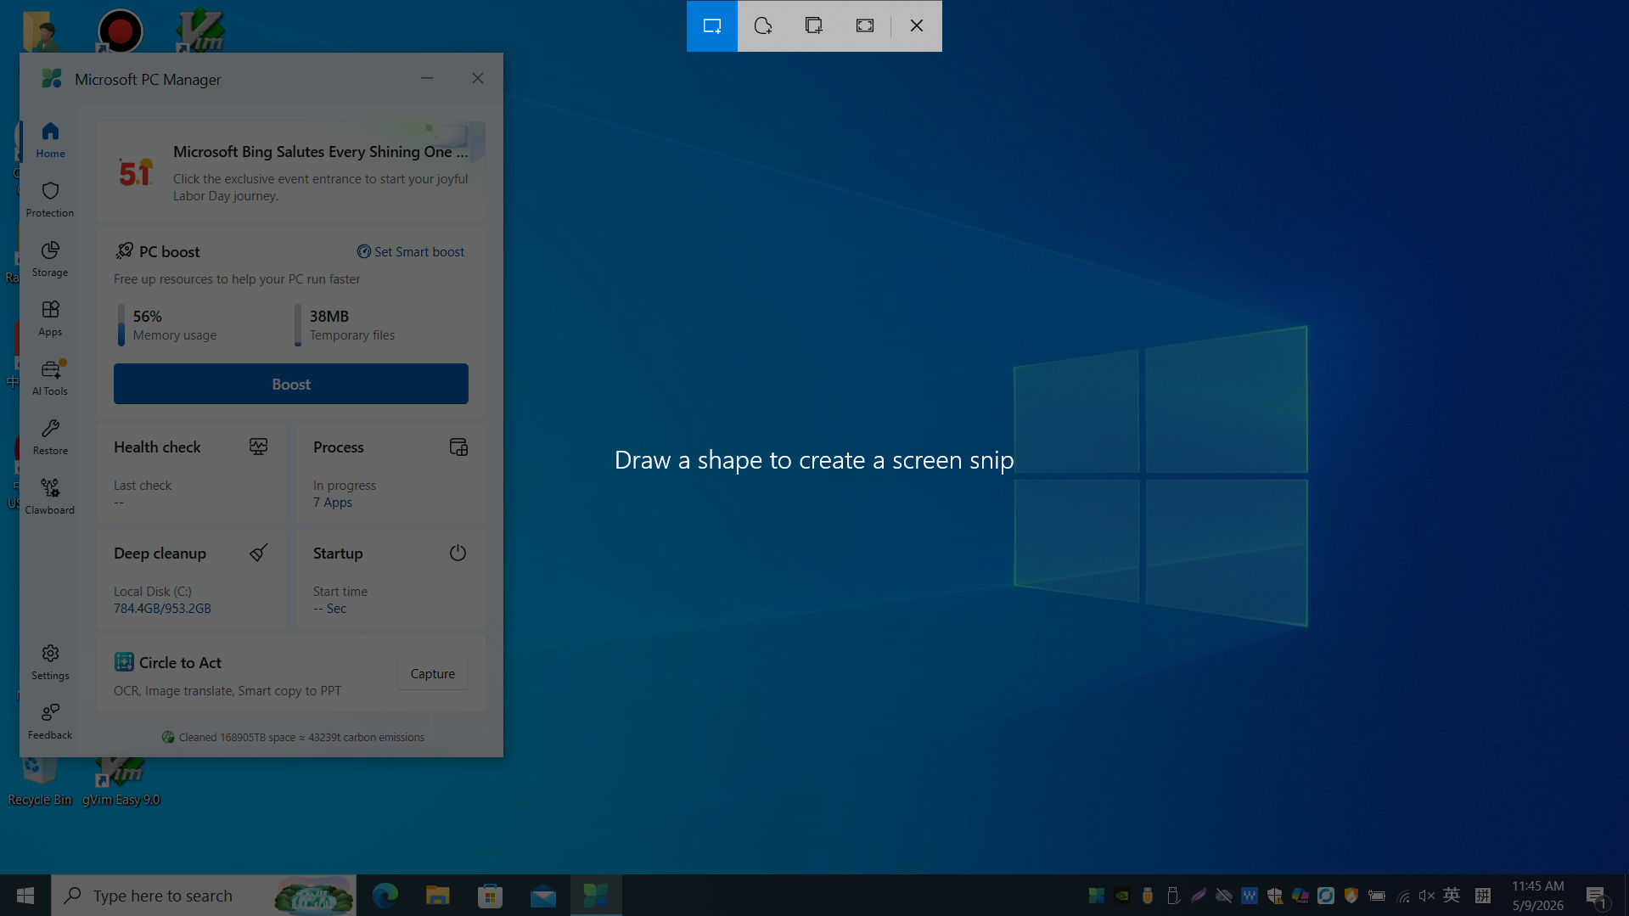
Task: Click the safely remove USB tray icon
Action: (x=1173, y=896)
